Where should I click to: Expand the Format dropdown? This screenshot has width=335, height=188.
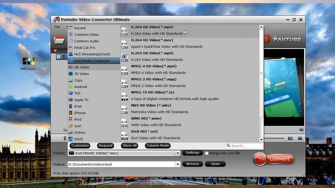[x=178, y=153]
